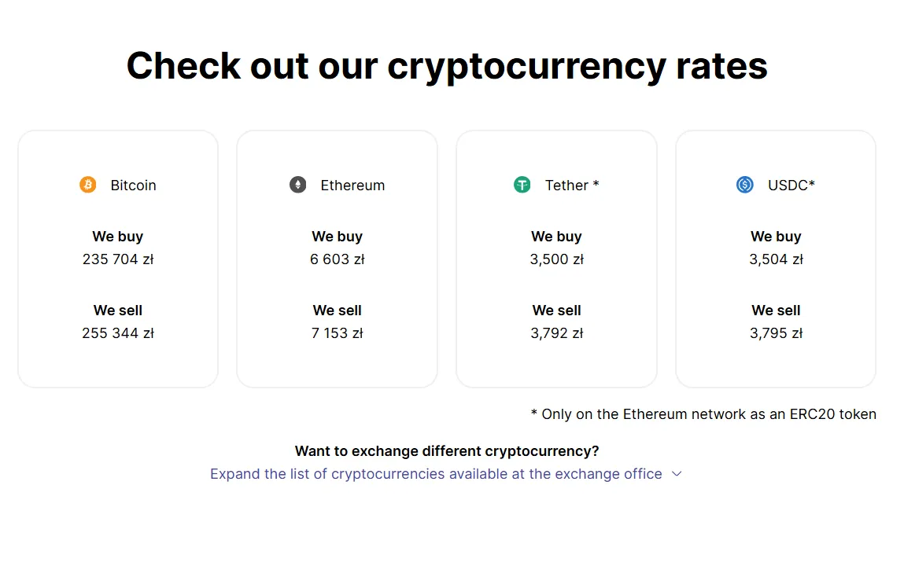Click the USDC* label
The width and height of the screenshot is (904, 577).
[x=791, y=186]
